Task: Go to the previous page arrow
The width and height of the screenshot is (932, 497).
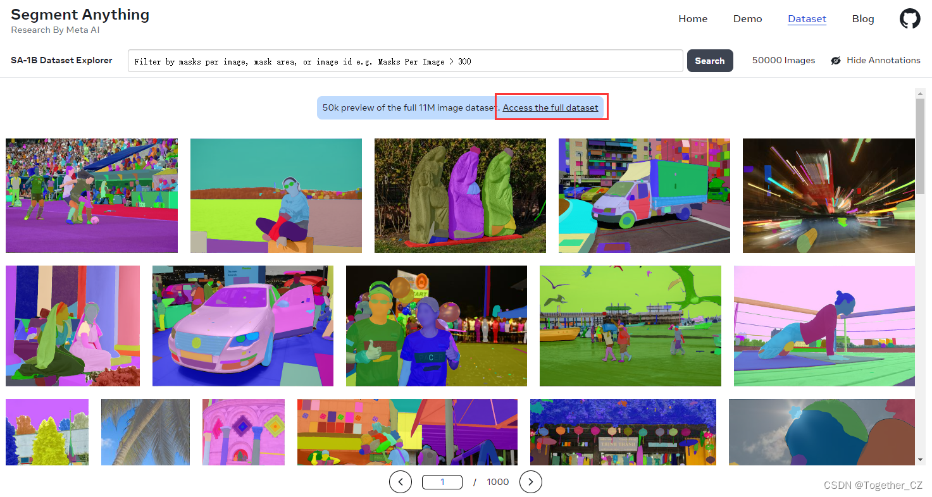Action: coord(400,482)
